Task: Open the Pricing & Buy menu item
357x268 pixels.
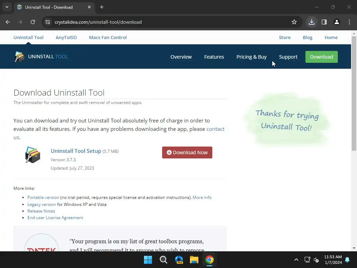Action: (x=252, y=57)
